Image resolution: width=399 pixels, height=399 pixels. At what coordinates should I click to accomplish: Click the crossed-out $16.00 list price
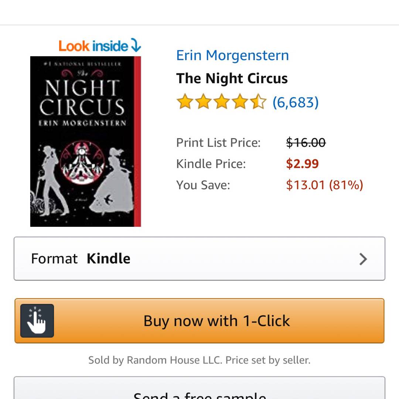click(x=306, y=142)
